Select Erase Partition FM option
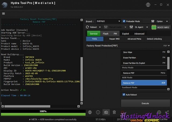This screenshot has height=122, width=172. 144,58
